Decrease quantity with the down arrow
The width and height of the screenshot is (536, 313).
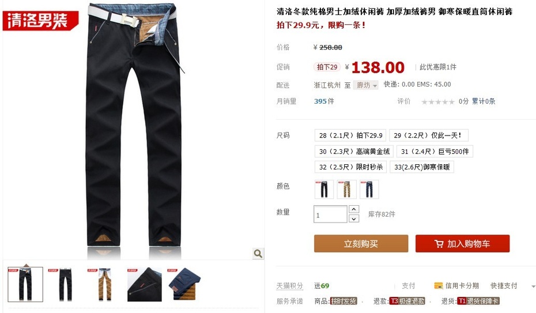tap(354, 218)
